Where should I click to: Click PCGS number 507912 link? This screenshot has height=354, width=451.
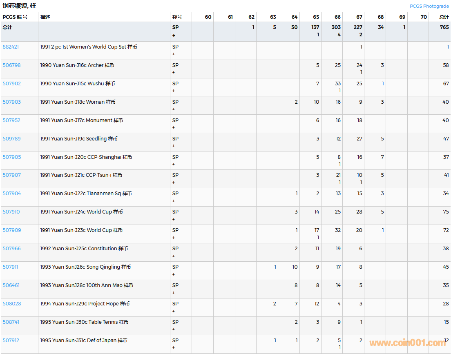[11, 341]
